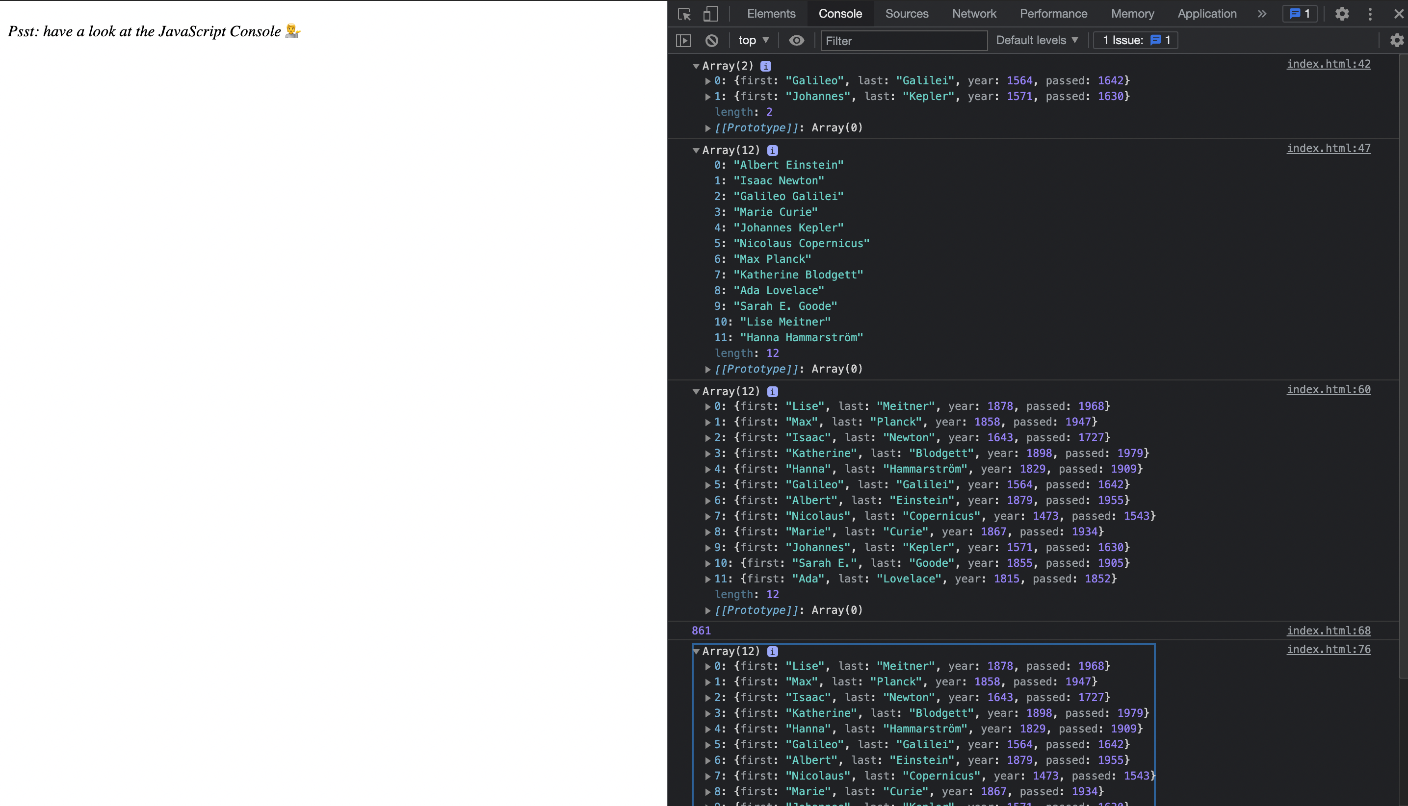Click the console Filter input field

pyautogui.click(x=903, y=40)
